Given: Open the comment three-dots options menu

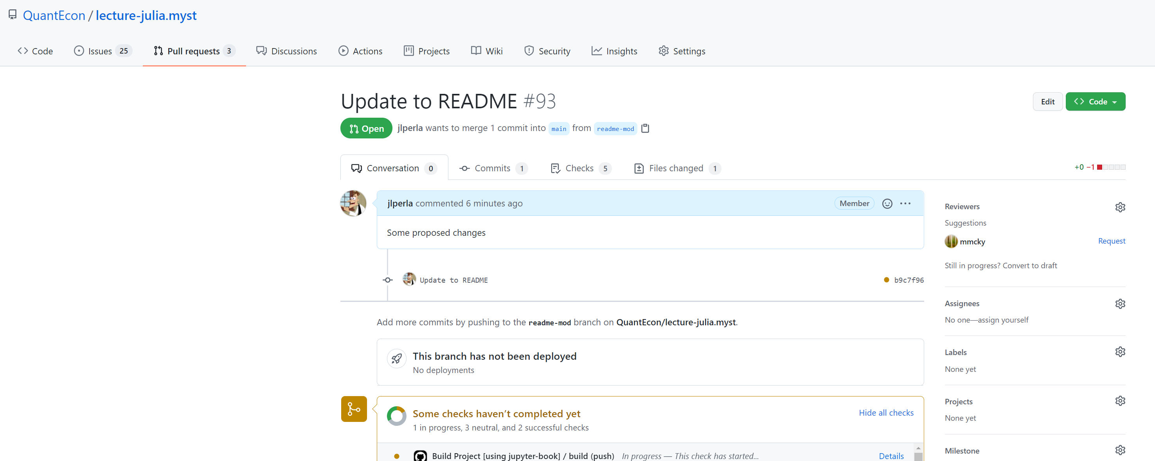Looking at the screenshot, I should pyautogui.click(x=905, y=203).
